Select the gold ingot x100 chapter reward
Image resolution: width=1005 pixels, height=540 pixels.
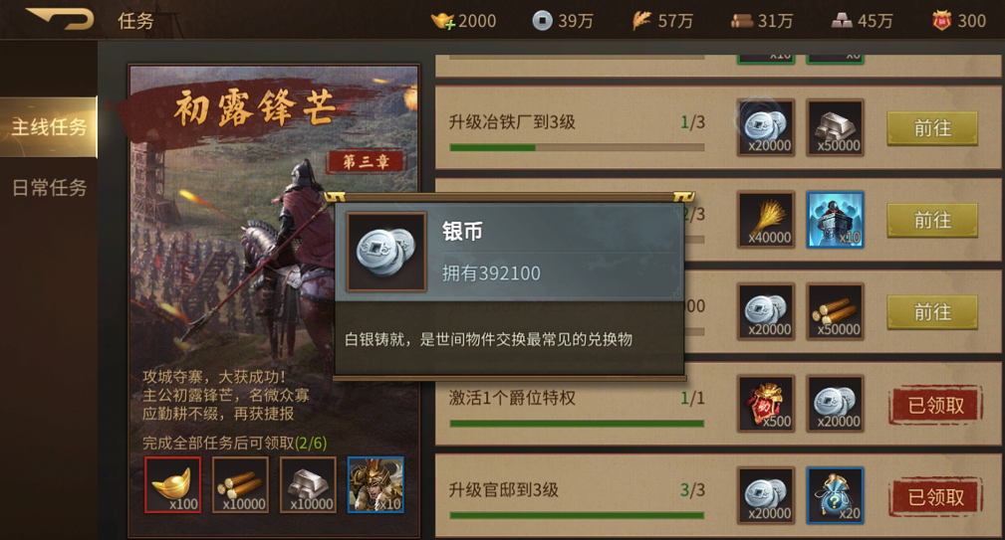coord(172,485)
